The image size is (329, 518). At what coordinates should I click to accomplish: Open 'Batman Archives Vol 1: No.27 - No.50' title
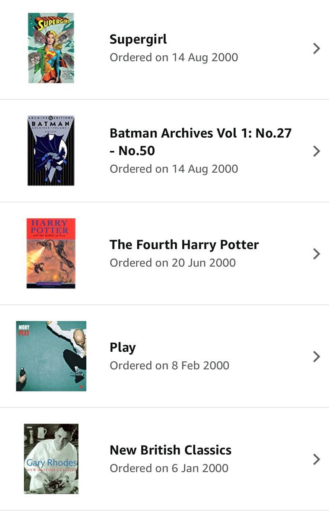click(201, 142)
